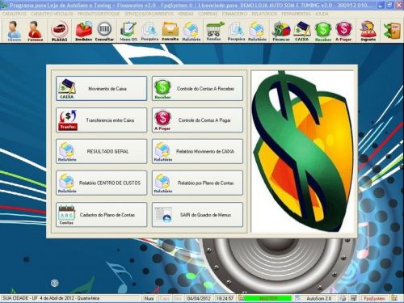Open Cadastro do Plano de Contas
This screenshot has width=404, height=303.
pyautogui.click(x=102, y=215)
